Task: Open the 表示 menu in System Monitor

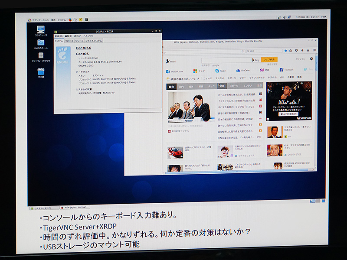Action: point(78,36)
